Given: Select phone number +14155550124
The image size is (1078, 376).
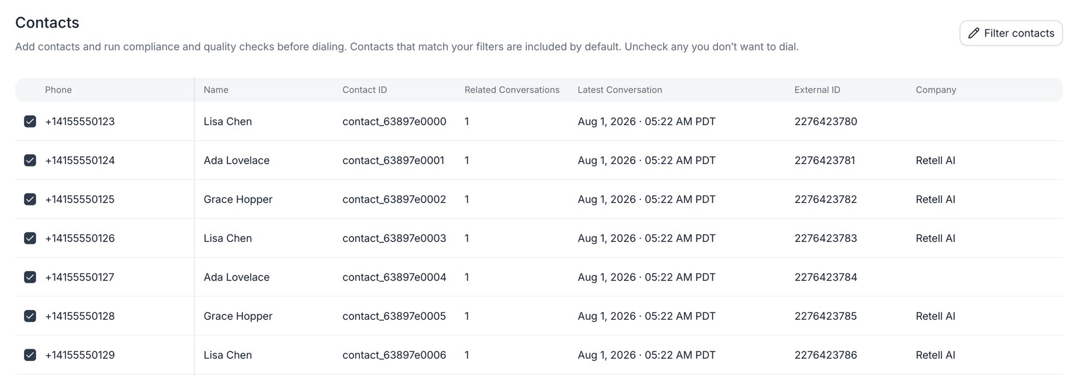Looking at the screenshot, I should click(80, 160).
